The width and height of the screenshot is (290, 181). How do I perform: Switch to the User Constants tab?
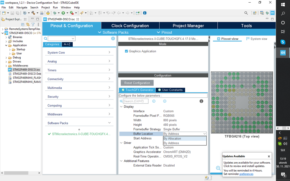click(x=170, y=90)
